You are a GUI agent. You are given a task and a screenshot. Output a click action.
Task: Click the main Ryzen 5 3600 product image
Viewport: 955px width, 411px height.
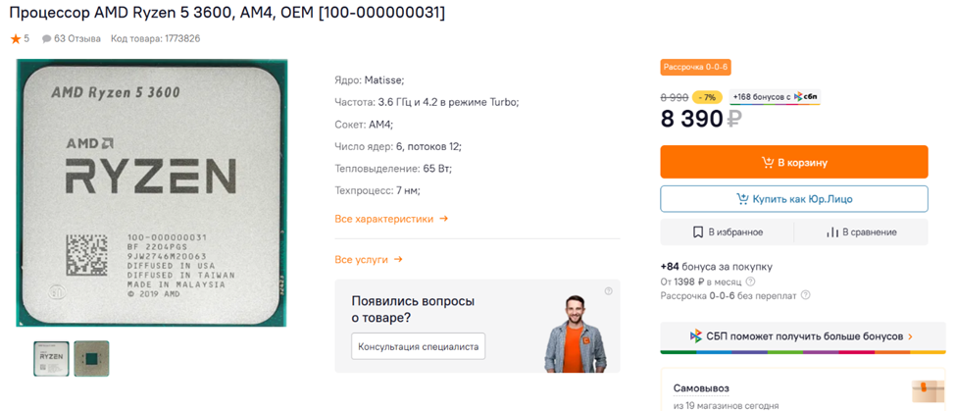(x=151, y=192)
